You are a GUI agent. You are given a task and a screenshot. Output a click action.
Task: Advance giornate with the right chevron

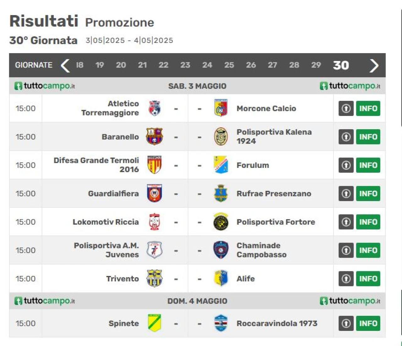tap(374, 65)
